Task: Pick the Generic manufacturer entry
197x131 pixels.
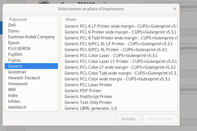Action: click(x=31, y=66)
